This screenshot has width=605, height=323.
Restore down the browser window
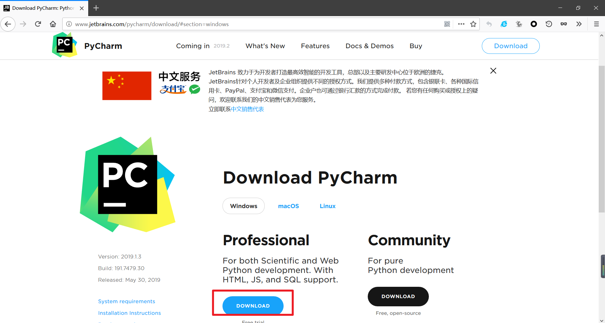578,8
